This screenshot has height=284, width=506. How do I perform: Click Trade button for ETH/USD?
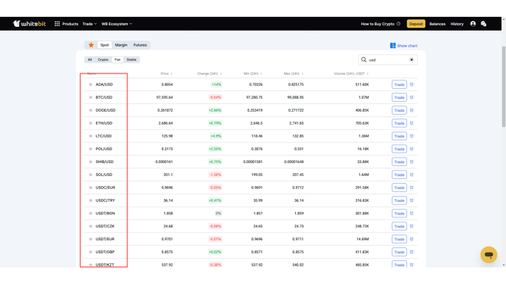(399, 123)
